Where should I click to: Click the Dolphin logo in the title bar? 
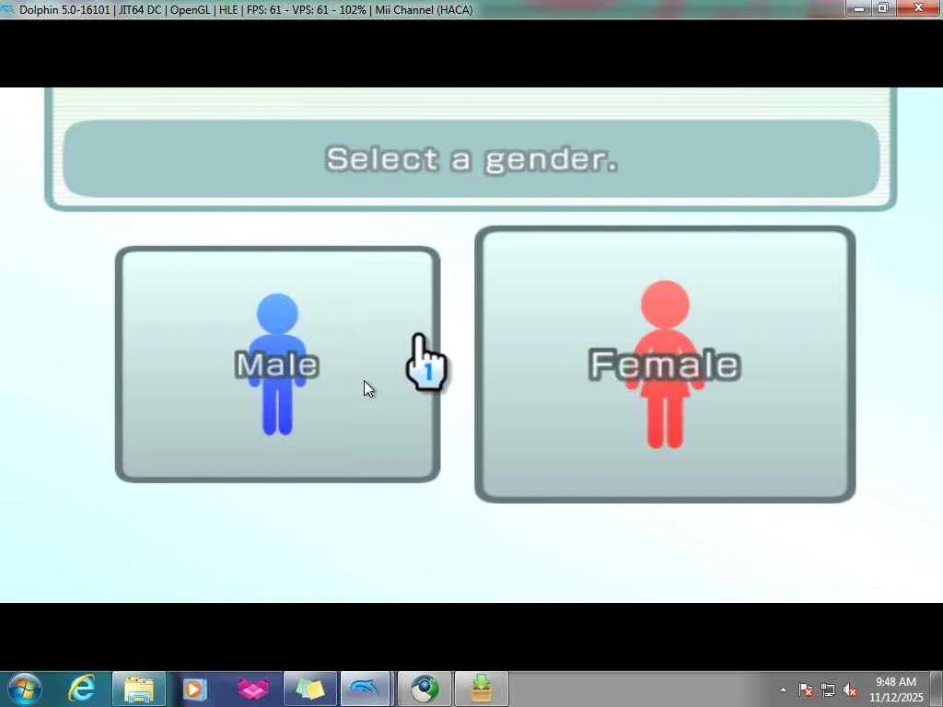pyautogui.click(x=7, y=9)
